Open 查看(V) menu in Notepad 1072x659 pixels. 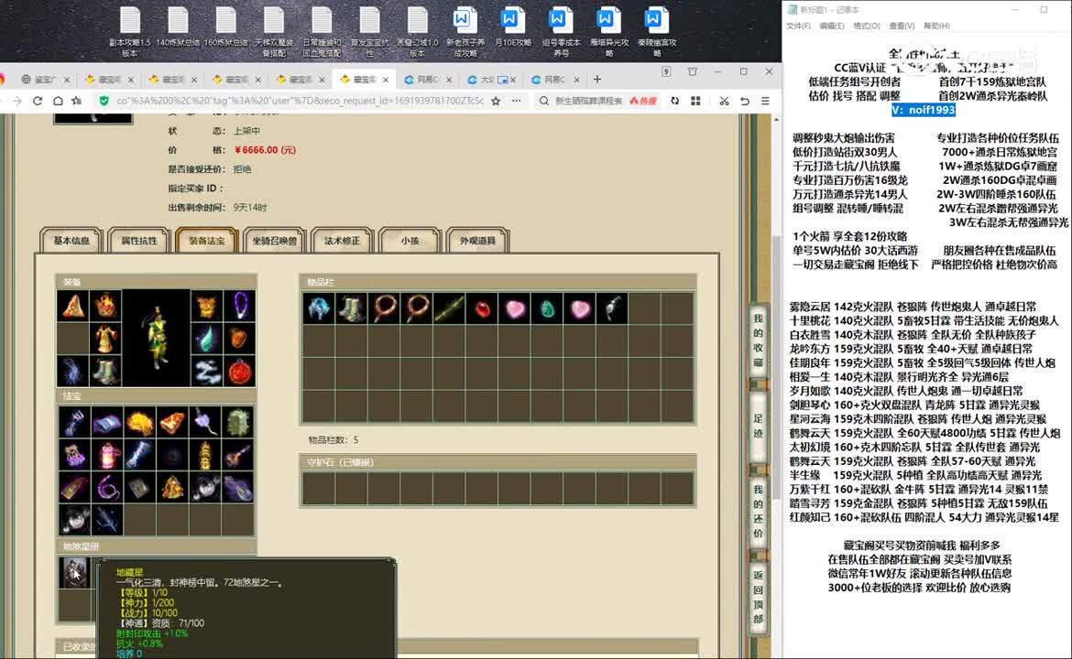tap(901, 26)
